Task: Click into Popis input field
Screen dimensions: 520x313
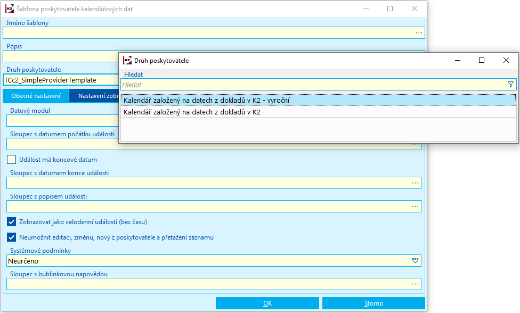Action: (x=61, y=56)
